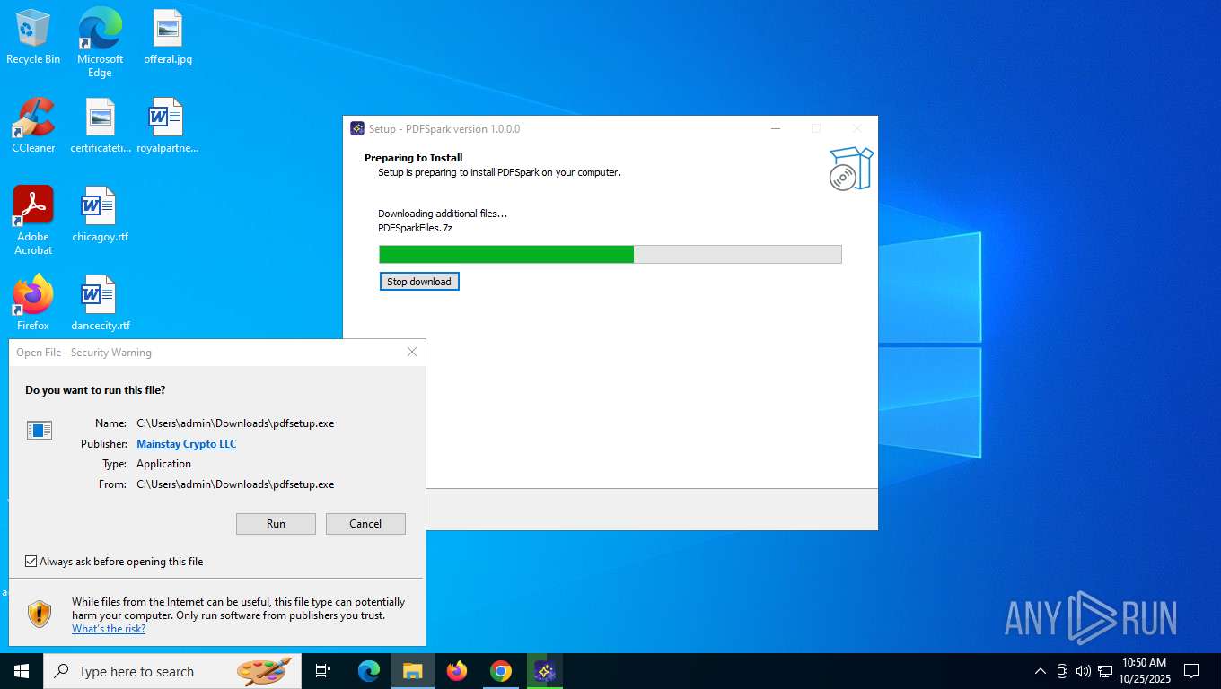Screen dimensions: 1221x689
Task: Switch to PDFSpark setup taskbar icon
Action: [545, 671]
